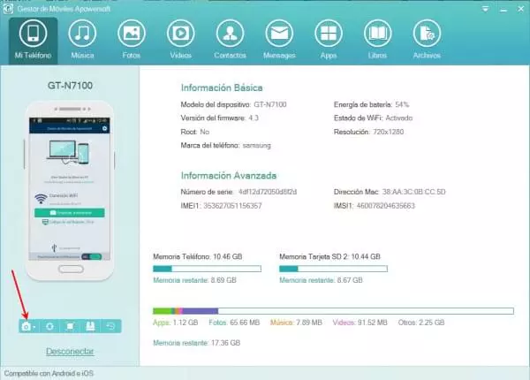
Task: Click Memoria restante: 8.69 GB text
Action: [194, 280]
